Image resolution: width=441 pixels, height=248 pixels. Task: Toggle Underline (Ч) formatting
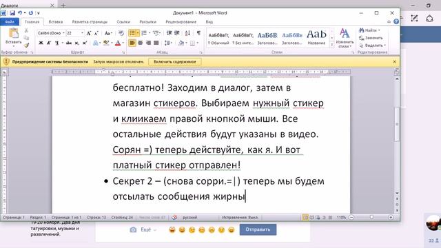(57, 43)
